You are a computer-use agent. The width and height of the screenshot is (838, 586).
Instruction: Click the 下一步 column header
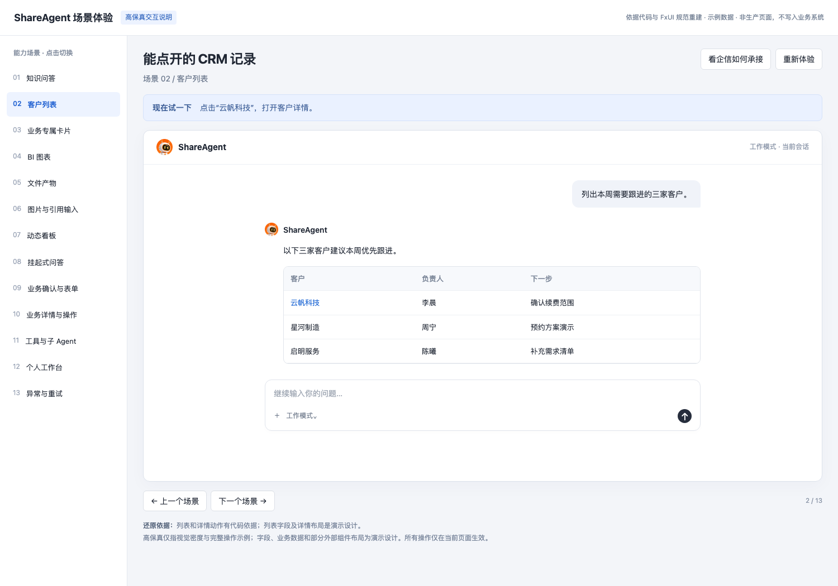(x=541, y=278)
